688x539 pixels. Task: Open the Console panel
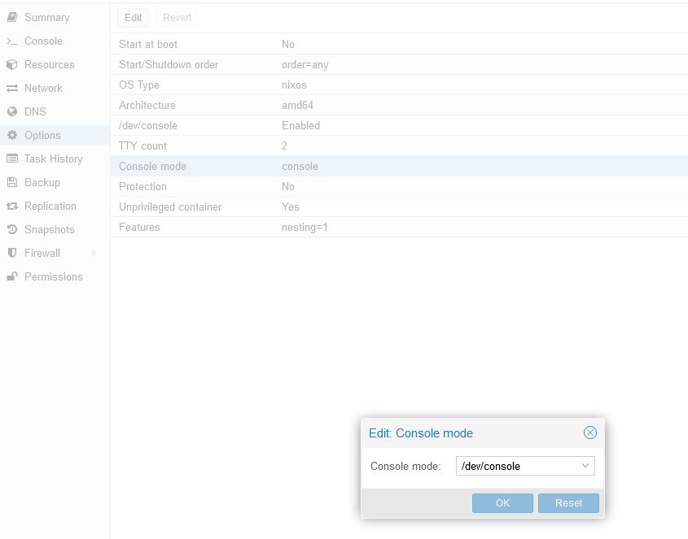click(x=42, y=41)
